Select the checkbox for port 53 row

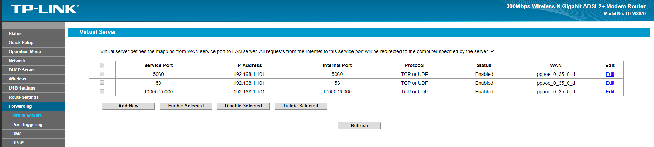[102, 83]
